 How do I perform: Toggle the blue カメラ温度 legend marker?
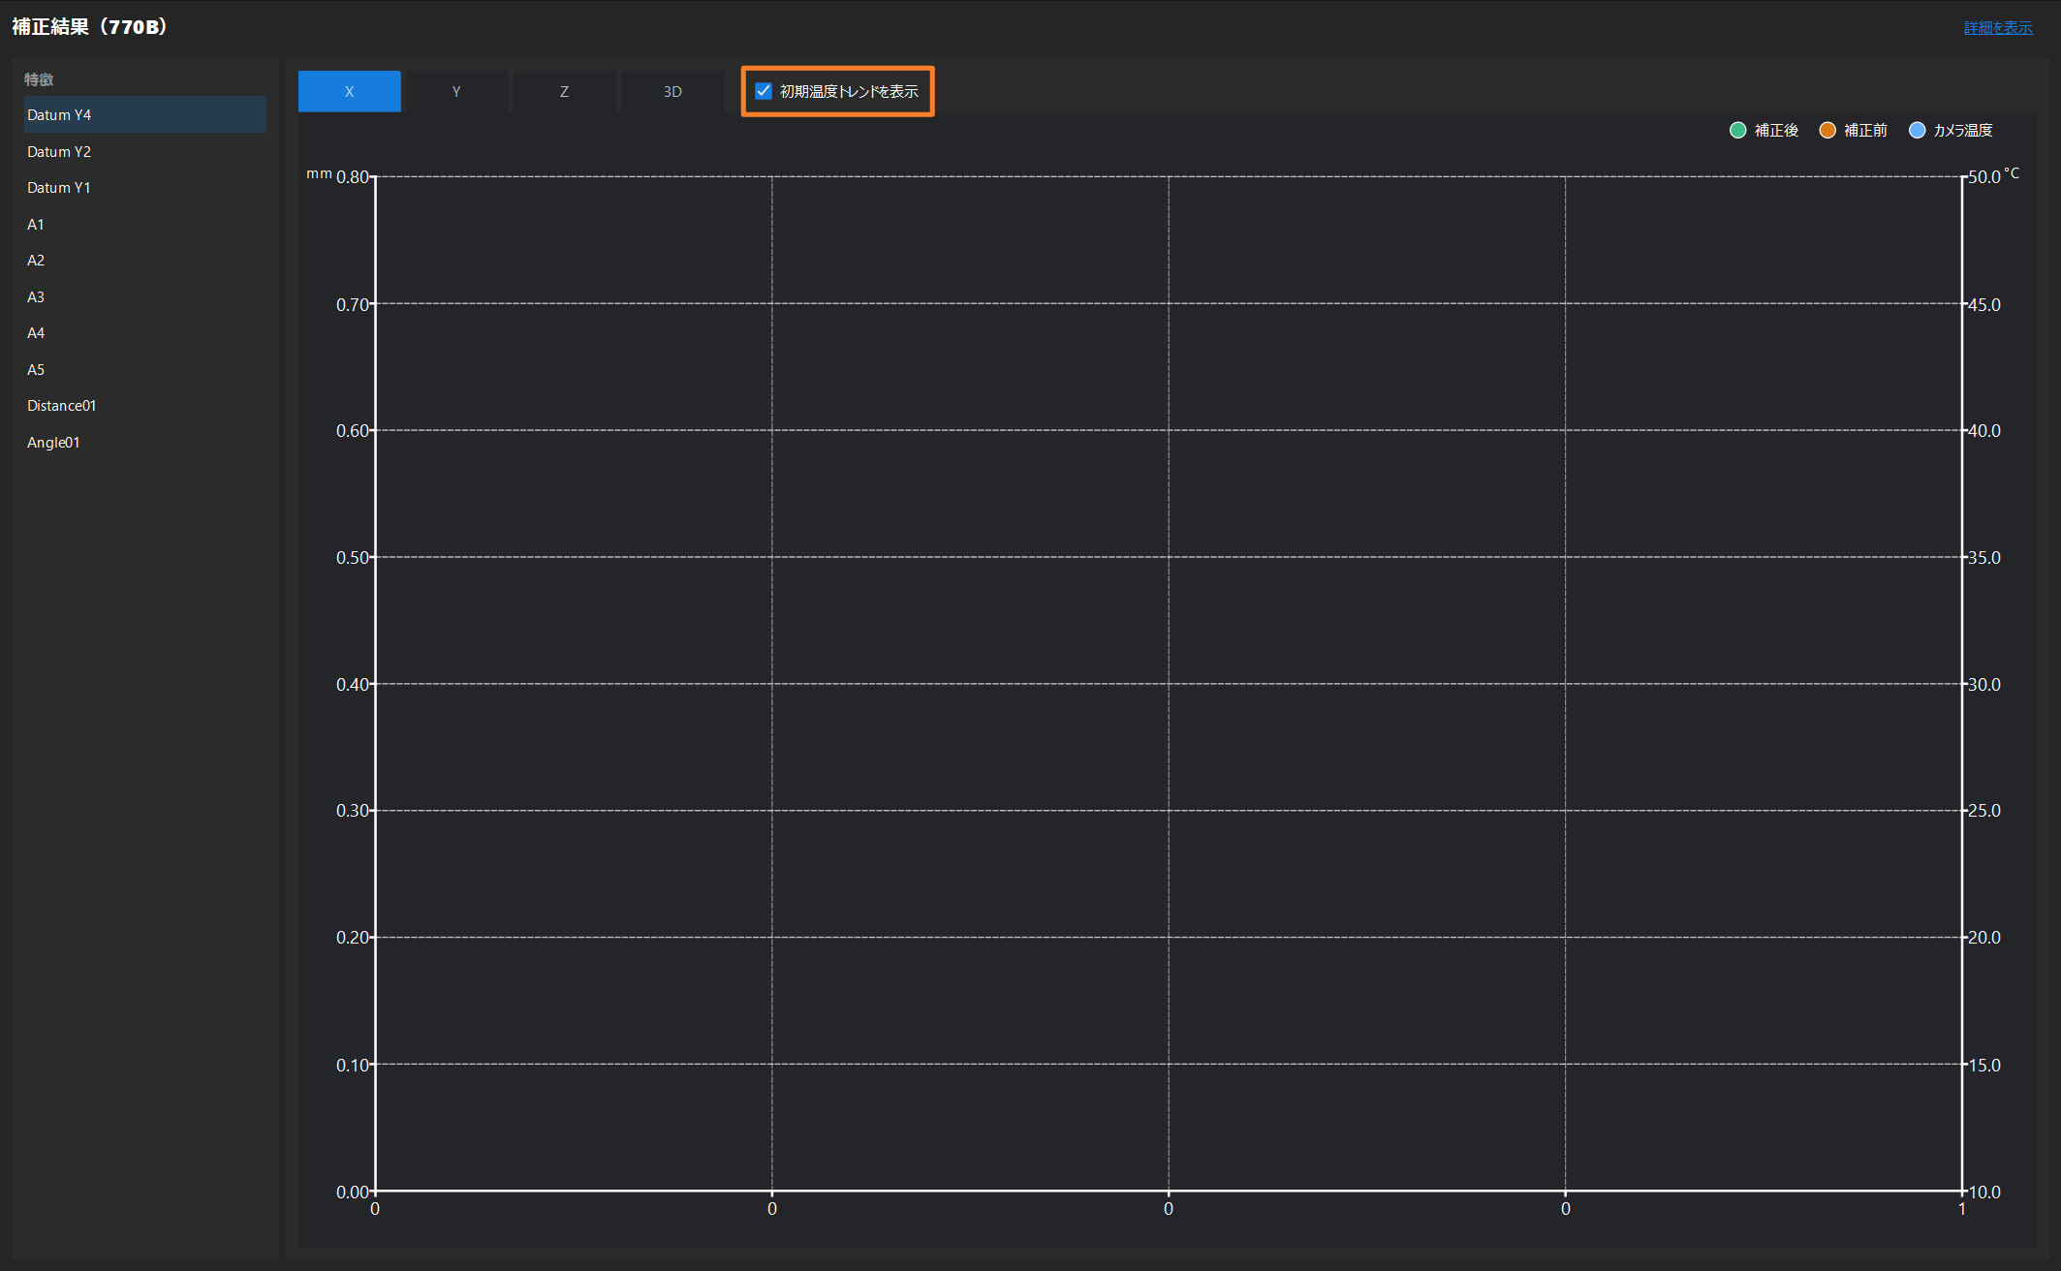pyautogui.click(x=1917, y=130)
